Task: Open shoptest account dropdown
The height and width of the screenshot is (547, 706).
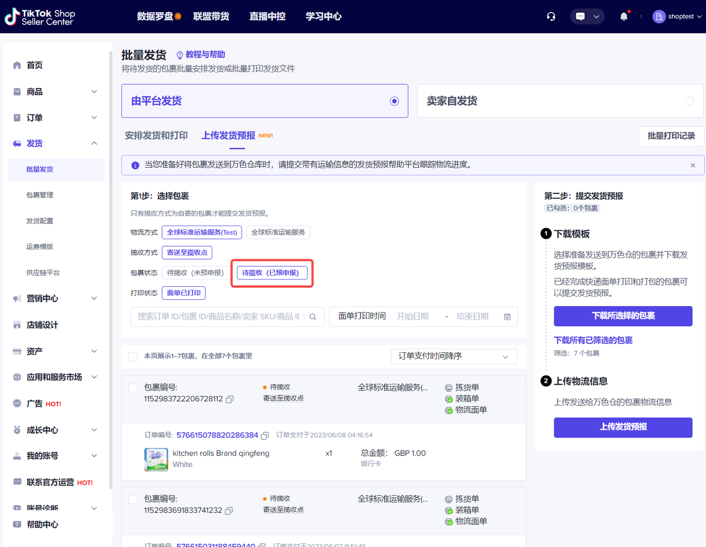Action: [677, 17]
